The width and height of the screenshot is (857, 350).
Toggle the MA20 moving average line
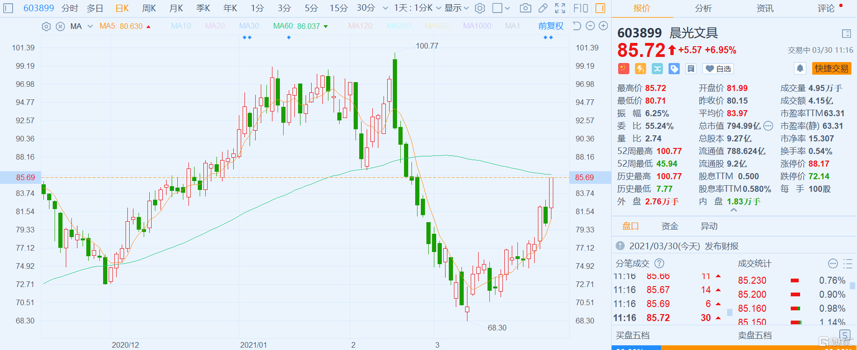(215, 26)
